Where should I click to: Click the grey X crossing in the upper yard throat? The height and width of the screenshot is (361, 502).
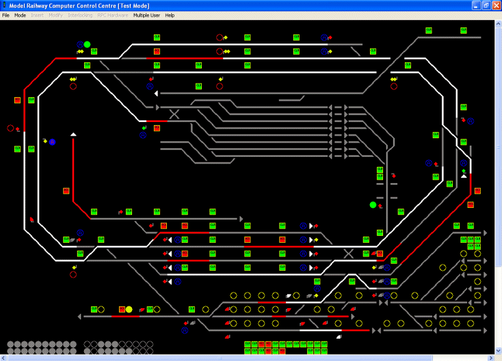pos(174,115)
